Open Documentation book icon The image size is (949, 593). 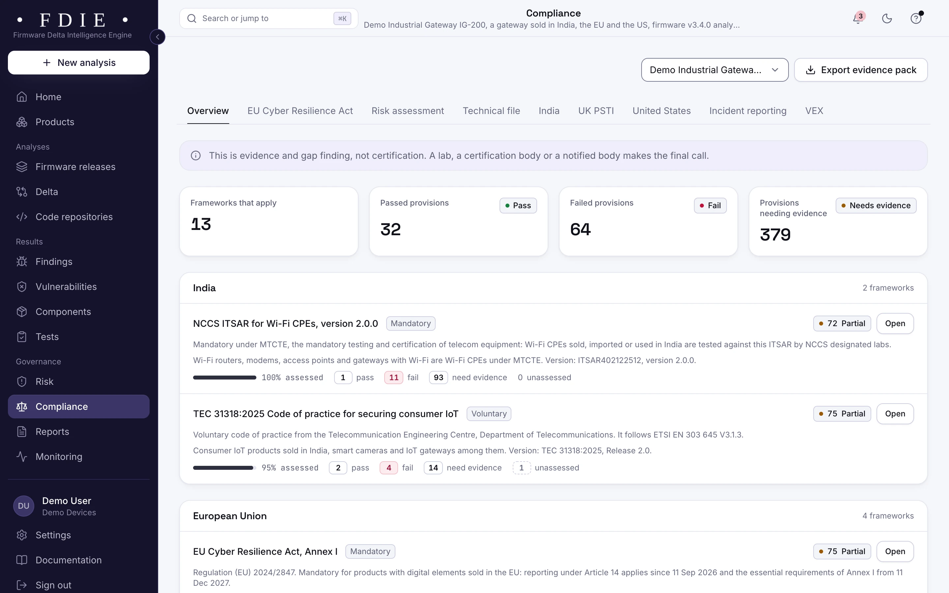pyautogui.click(x=22, y=560)
